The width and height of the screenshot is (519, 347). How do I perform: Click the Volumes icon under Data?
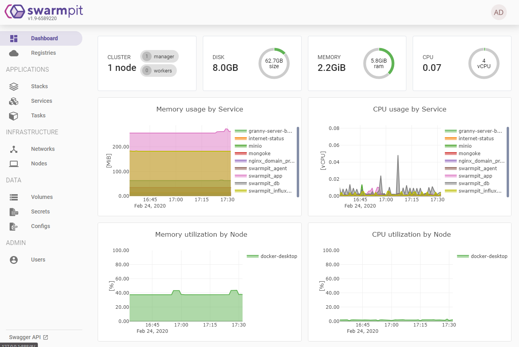point(14,197)
